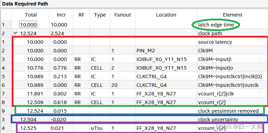
Task: Click the 2.524 increment cell
Action: tap(57, 33)
